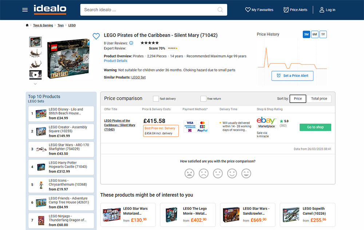
Task: Open My Favourites heart icon
Action: tap(248, 10)
